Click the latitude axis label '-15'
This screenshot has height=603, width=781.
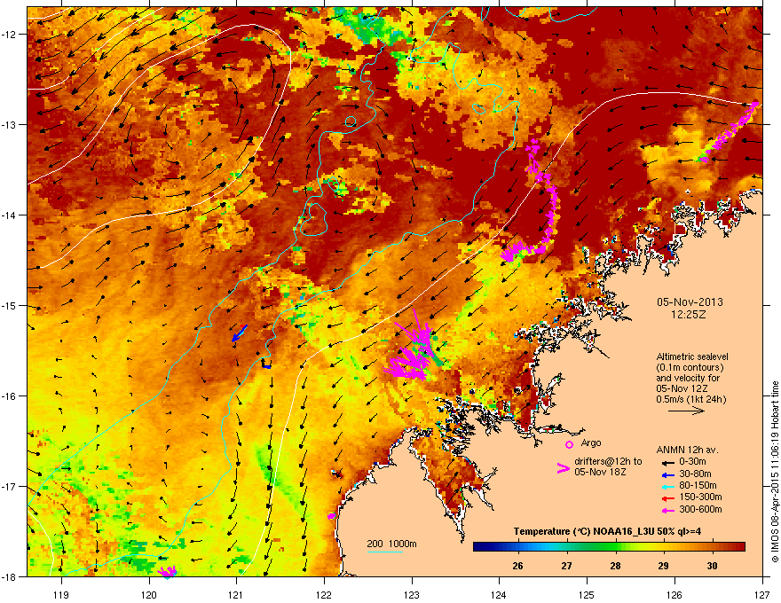[9, 305]
